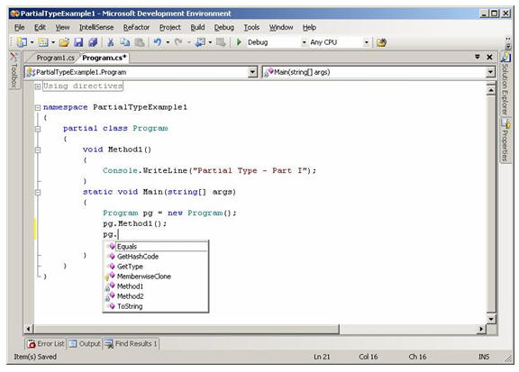The image size is (519, 372).
Task: Open the Help menu
Action: pos(309,27)
